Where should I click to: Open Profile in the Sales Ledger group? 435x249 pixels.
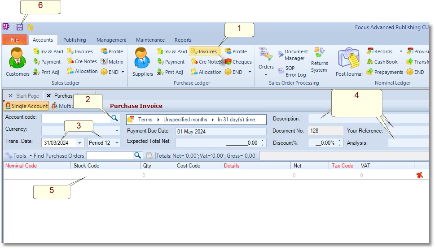(112, 52)
